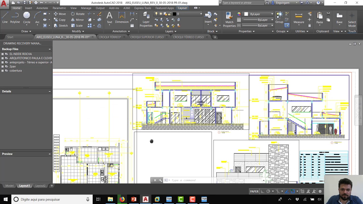Click the color wheel object color icon
The height and width of the screenshot is (204, 363).
pyautogui.click(x=239, y=14)
